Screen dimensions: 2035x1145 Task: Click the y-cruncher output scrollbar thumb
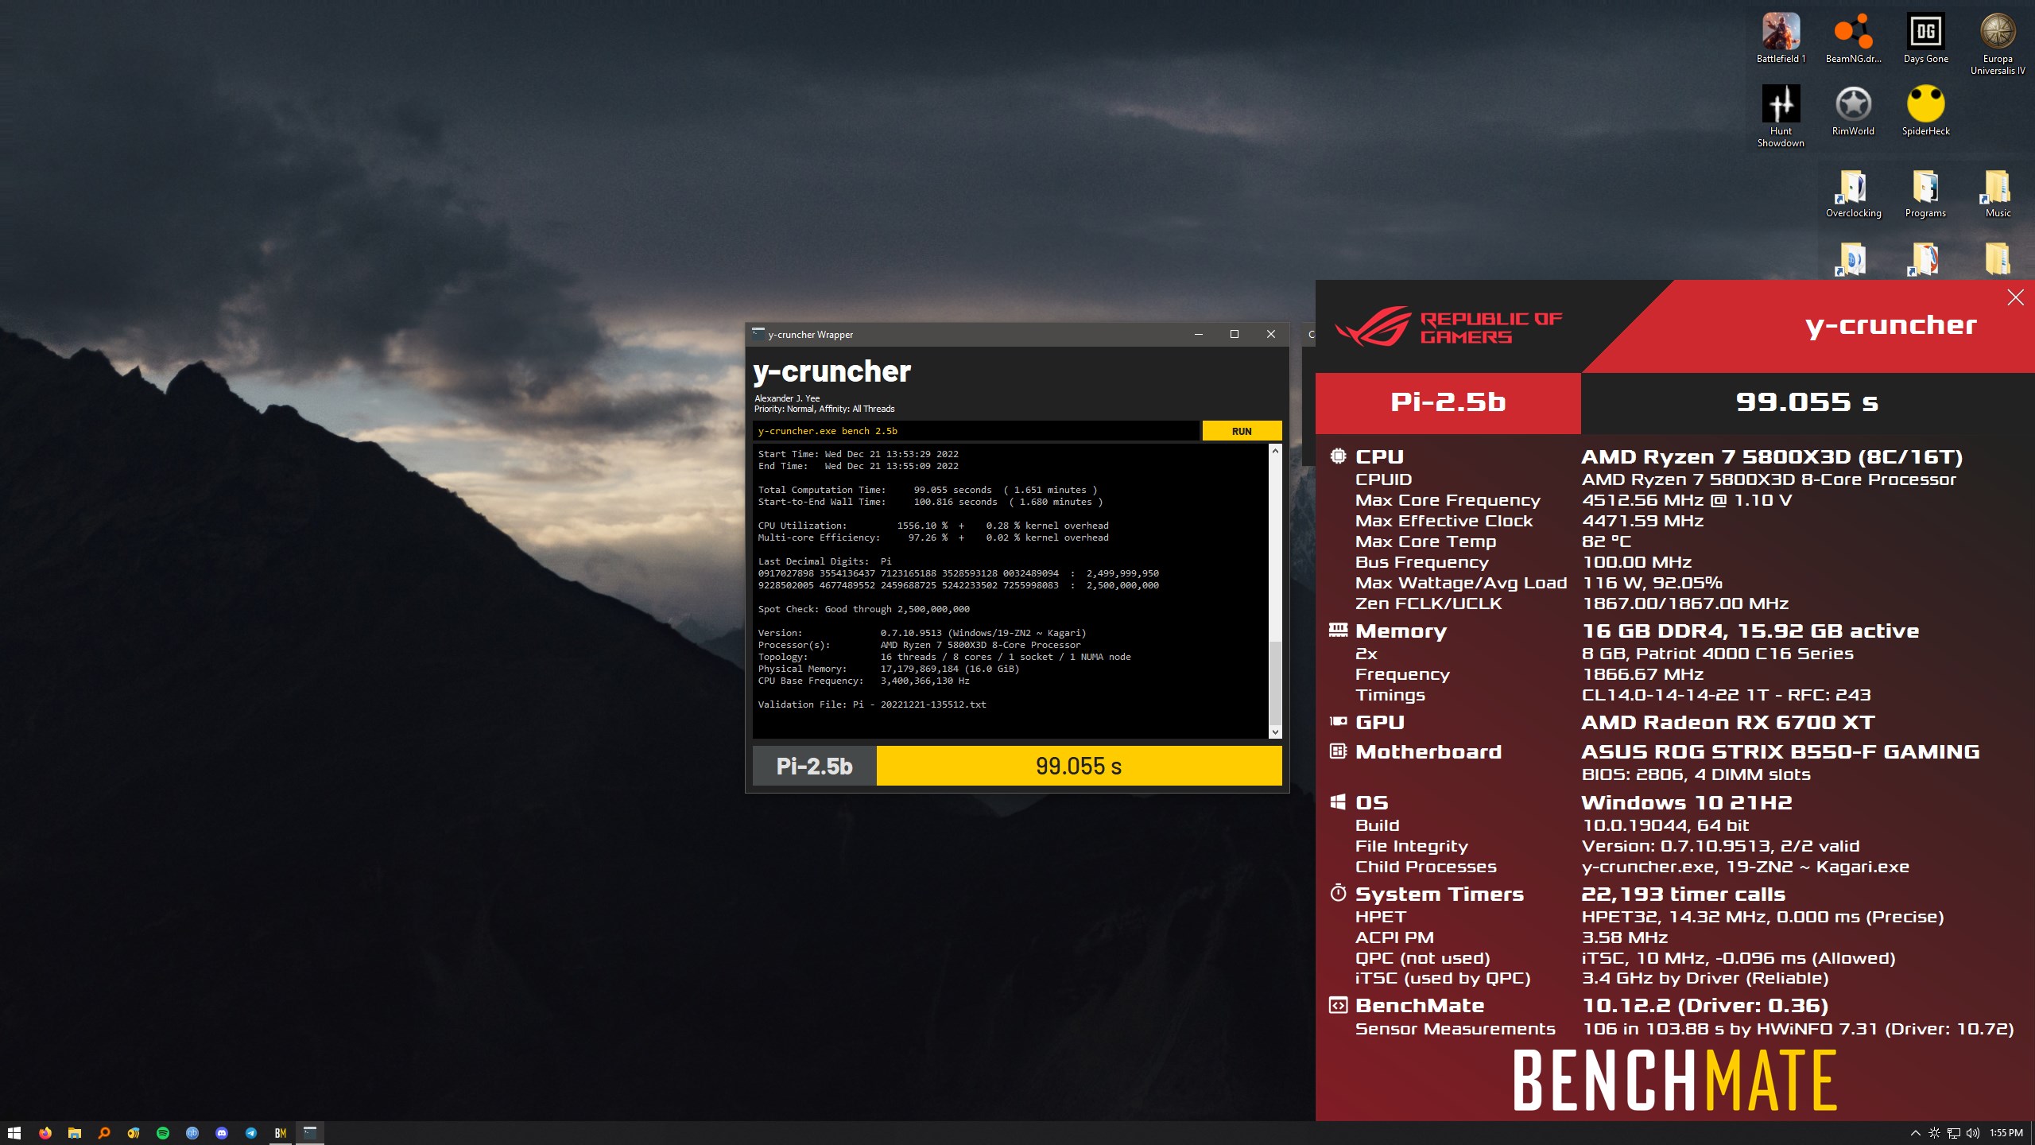(x=1275, y=683)
